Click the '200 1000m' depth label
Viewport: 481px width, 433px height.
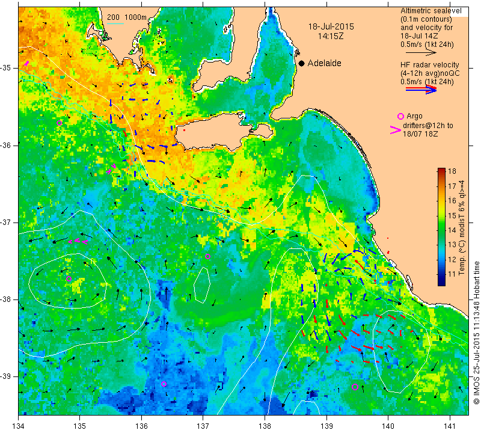click(x=127, y=17)
